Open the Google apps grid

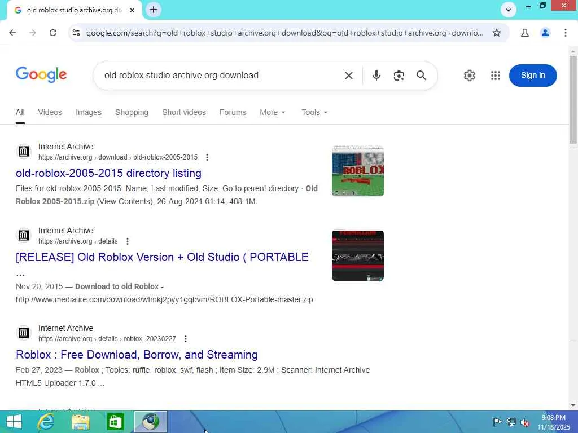pos(496,76)
